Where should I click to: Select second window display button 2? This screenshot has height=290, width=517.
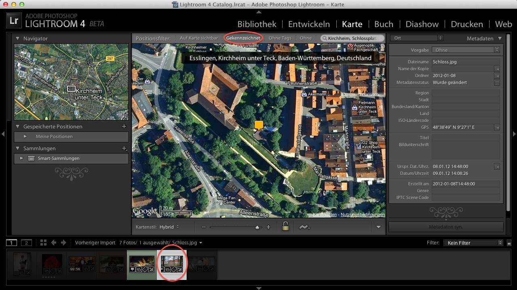coord(26,243)
